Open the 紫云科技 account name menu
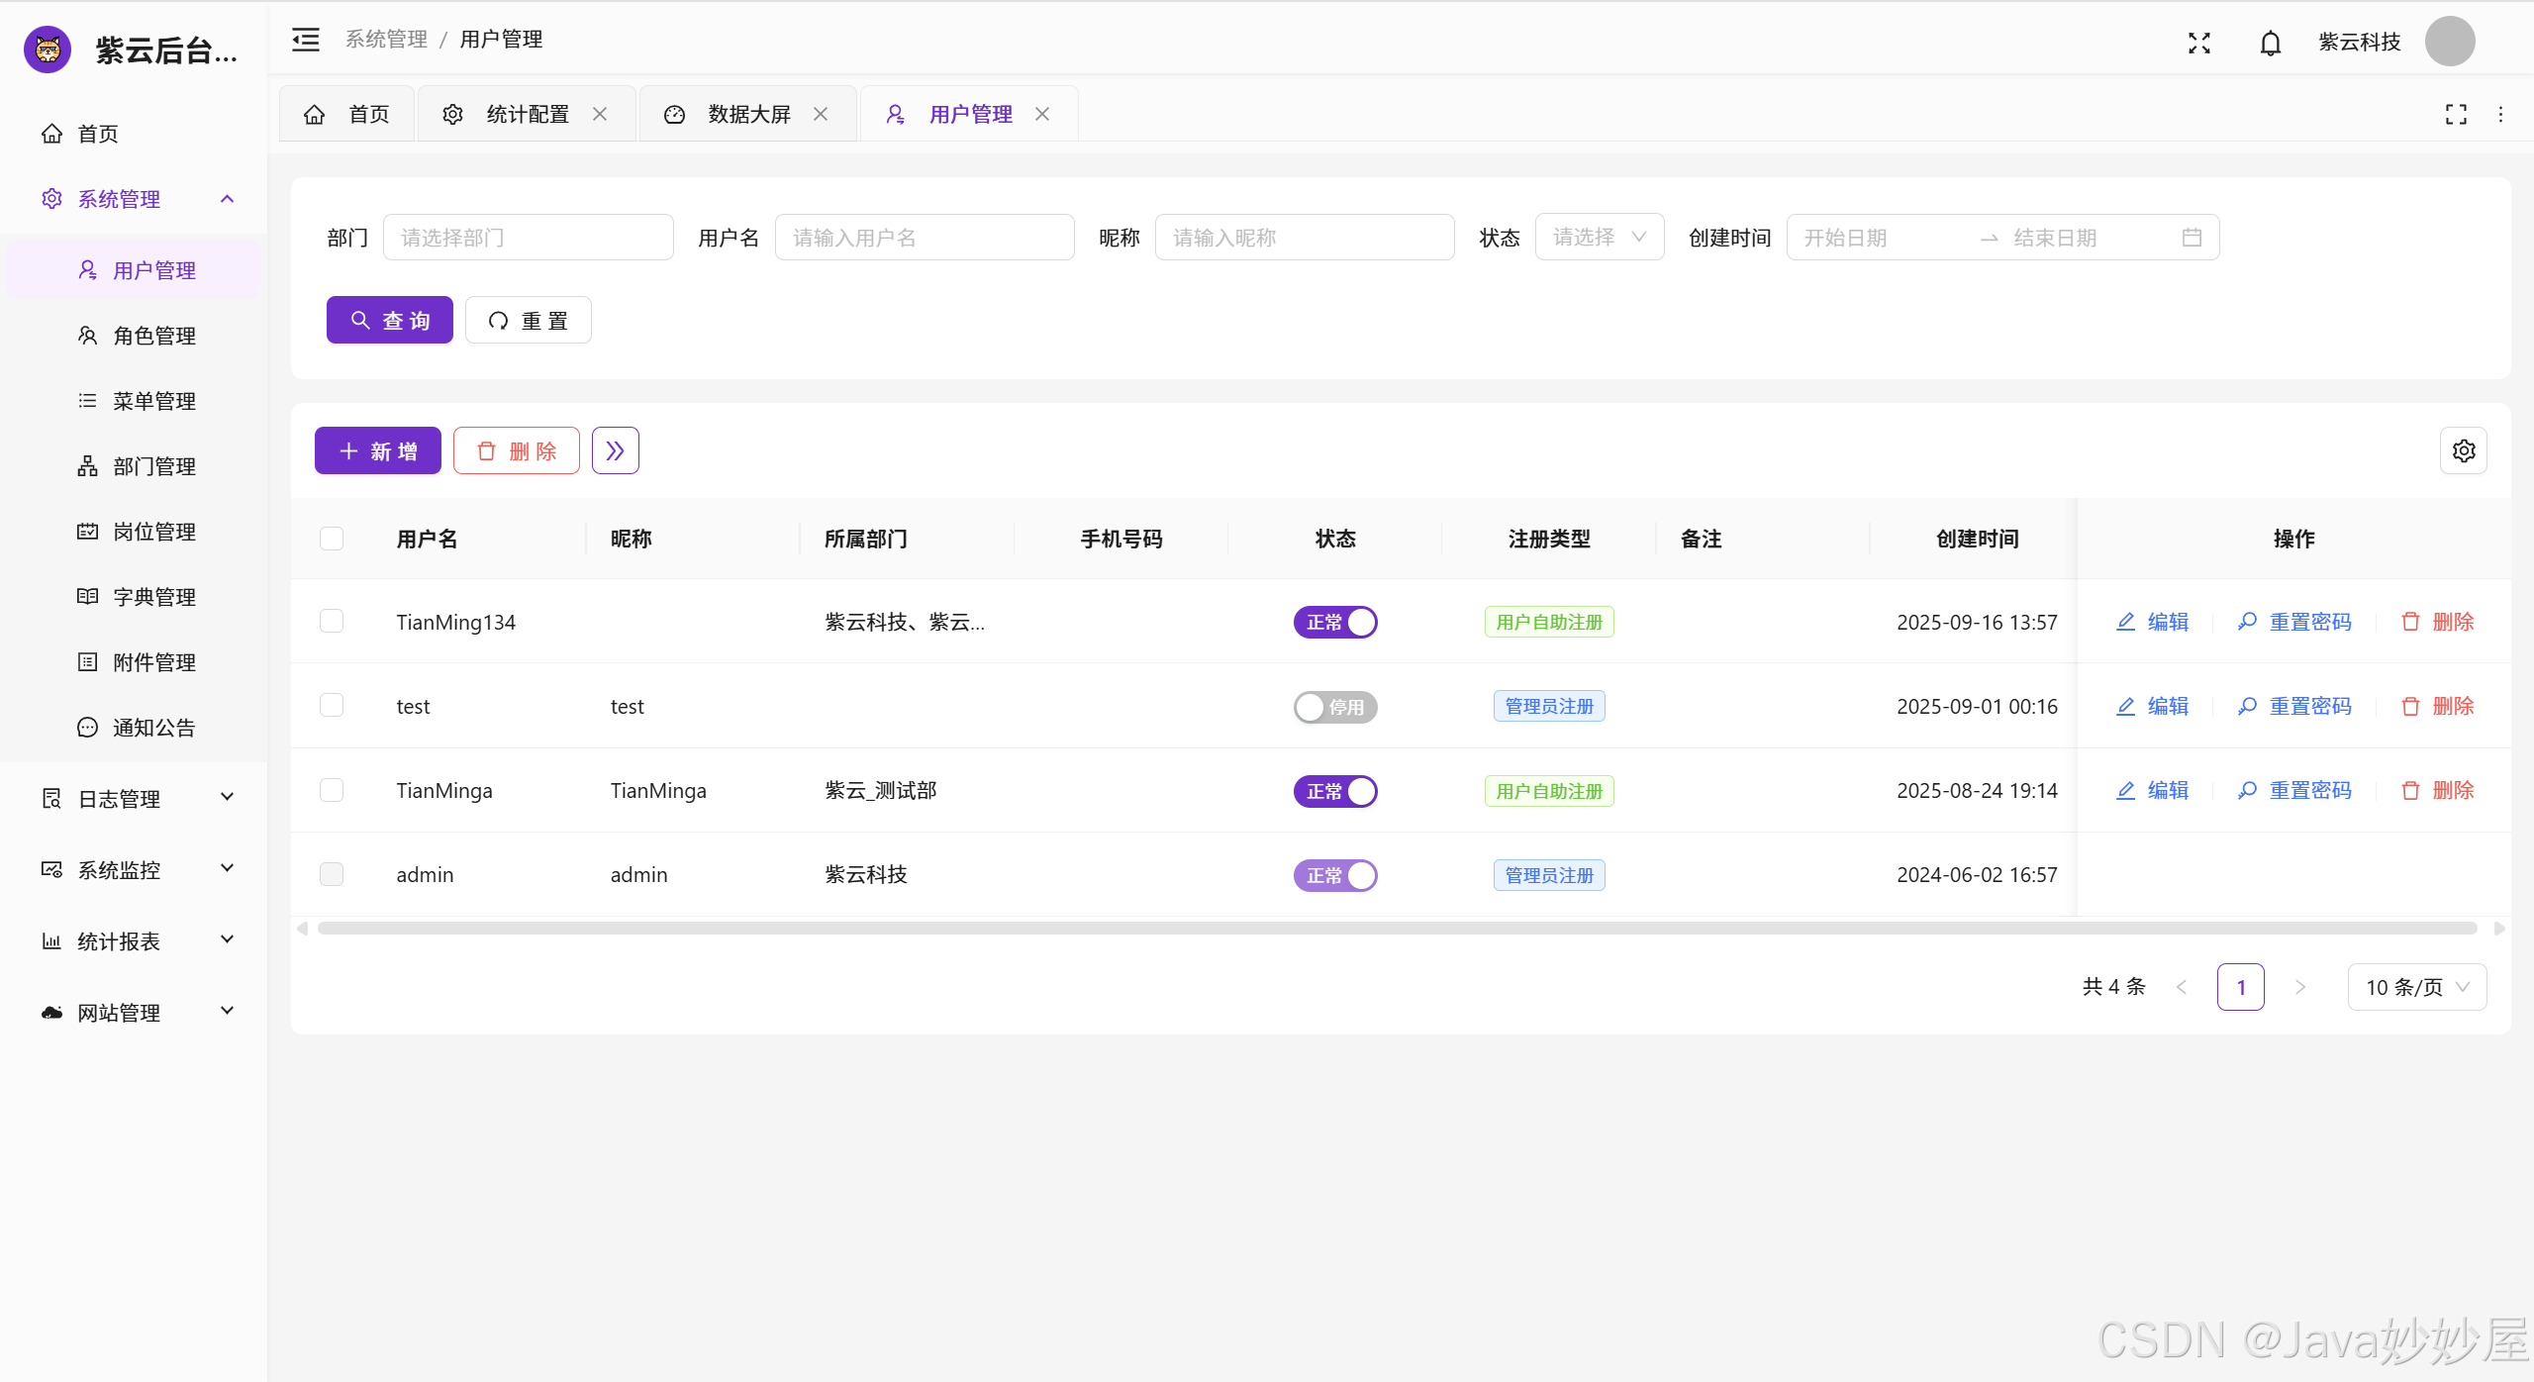The image size is (2534, 1382). pyautogui.click(x=2360, y=42)
